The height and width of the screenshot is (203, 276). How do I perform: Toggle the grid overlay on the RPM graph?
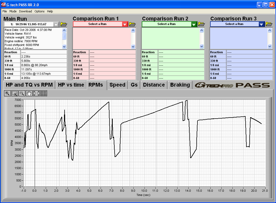pyautogui.click(x=43, y=93)
